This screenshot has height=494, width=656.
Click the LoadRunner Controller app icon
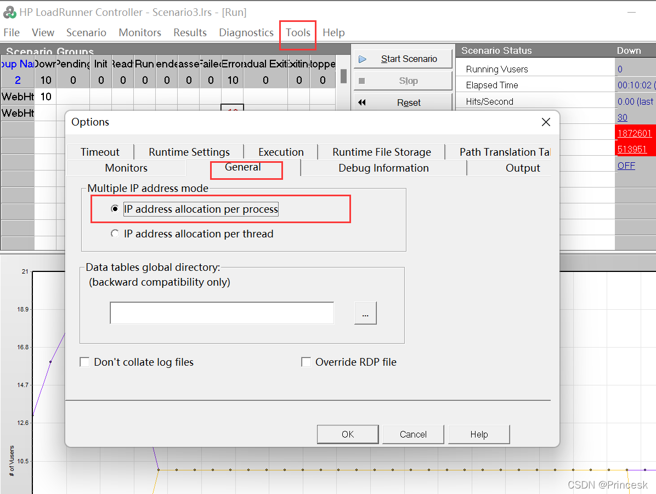coord(10,12)
